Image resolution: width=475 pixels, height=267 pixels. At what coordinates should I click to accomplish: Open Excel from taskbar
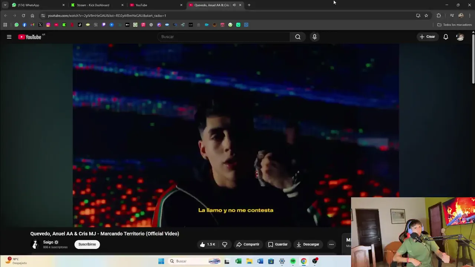[x=238, y=261]
